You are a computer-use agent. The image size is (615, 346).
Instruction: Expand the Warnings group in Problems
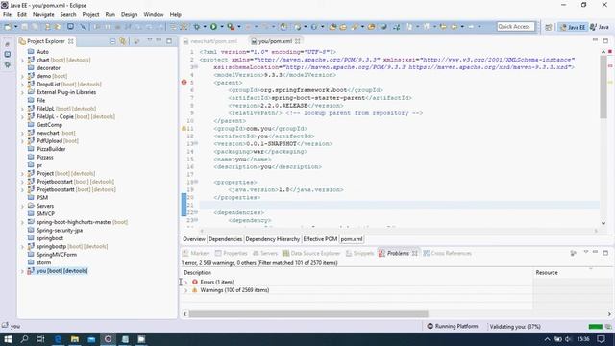coord(185,290)
